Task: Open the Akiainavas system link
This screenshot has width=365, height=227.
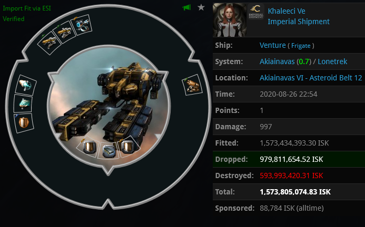Action: [277, 61]
